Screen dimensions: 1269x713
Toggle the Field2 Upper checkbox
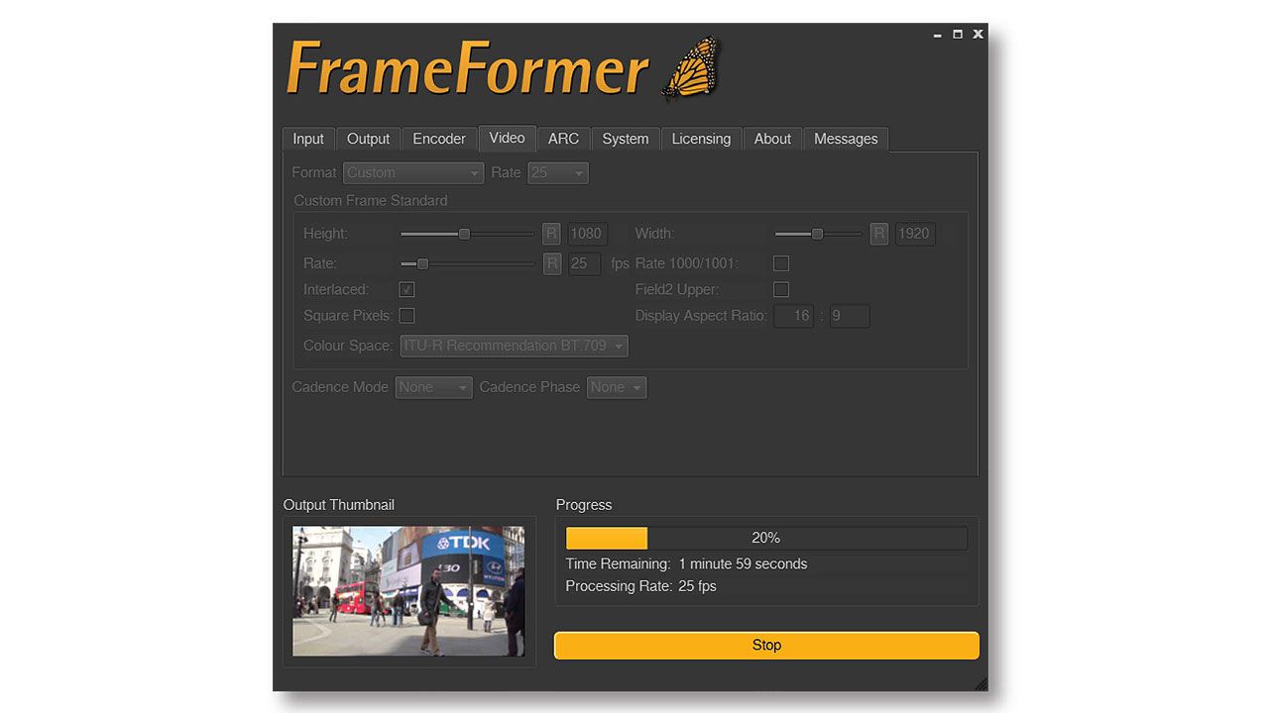pyautogui.click(x=781, y=289)
